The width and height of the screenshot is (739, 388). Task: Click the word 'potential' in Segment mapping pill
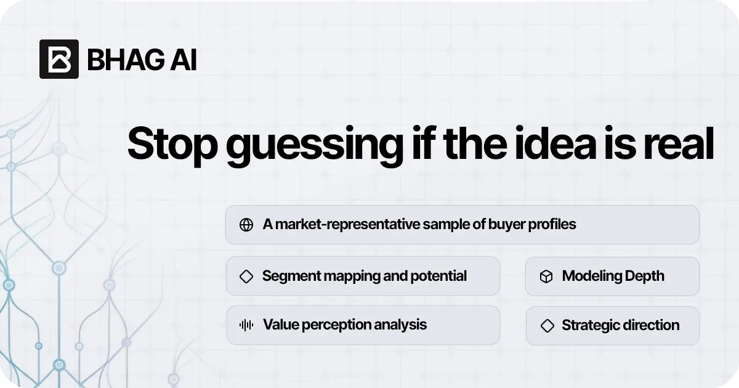(x=438, y=276)
